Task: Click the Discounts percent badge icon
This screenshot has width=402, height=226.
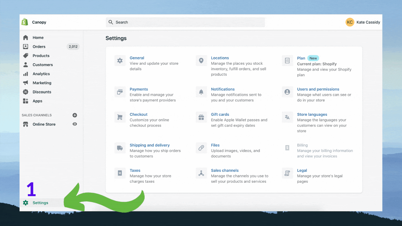Action: pos(26,92)
